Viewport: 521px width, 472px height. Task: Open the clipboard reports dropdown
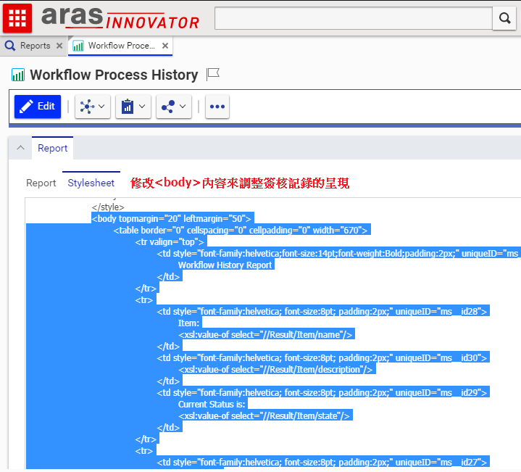click(133, 107)
